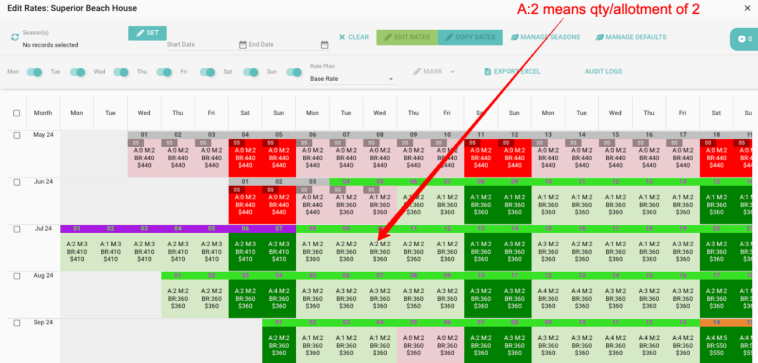Screen dimensions: 758x363
Task: Export rates to Excel
Action: (512, 71)
